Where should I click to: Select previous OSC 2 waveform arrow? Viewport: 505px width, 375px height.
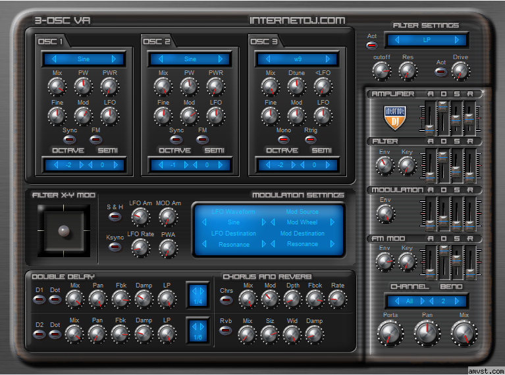click(161, 59)
